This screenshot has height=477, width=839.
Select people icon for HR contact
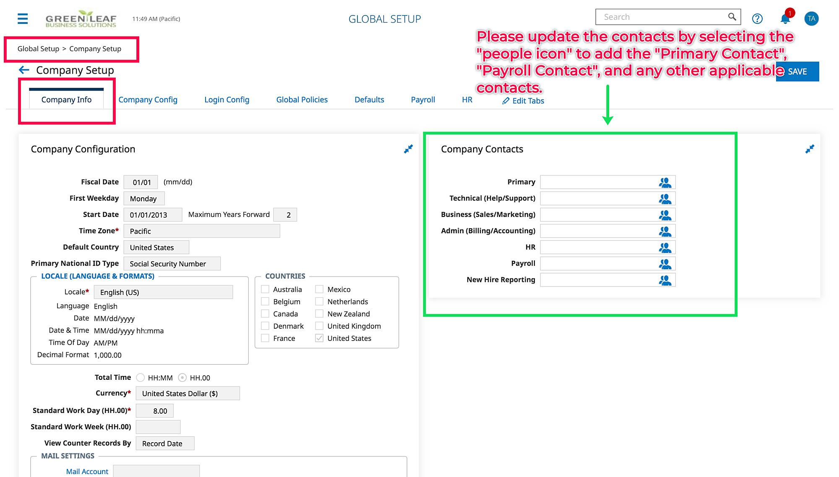665,248
